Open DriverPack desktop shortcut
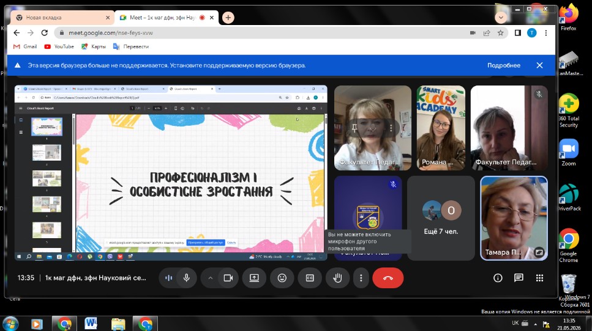The image size is (592, 331). [x=569, y=197]
